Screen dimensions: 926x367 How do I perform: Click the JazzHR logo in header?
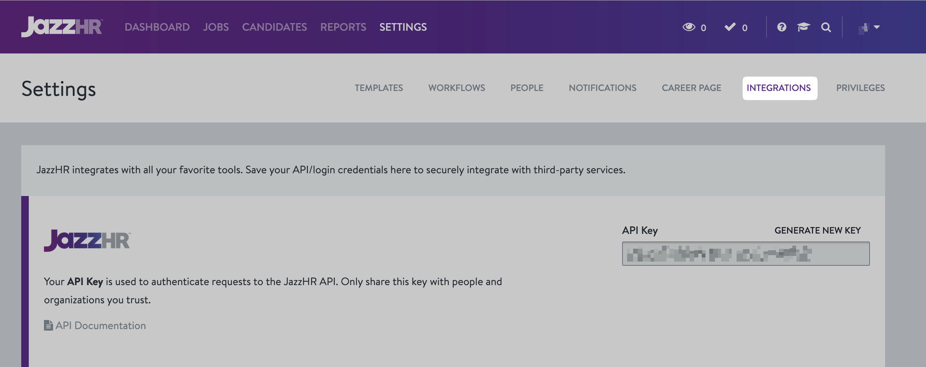tap(62, 27)
